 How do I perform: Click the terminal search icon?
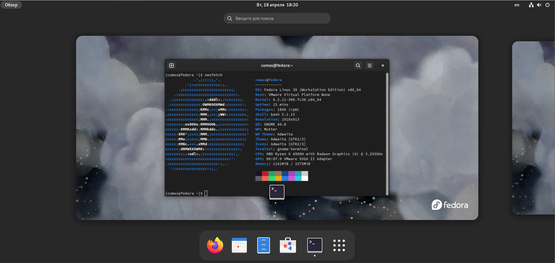coord(358,65)
